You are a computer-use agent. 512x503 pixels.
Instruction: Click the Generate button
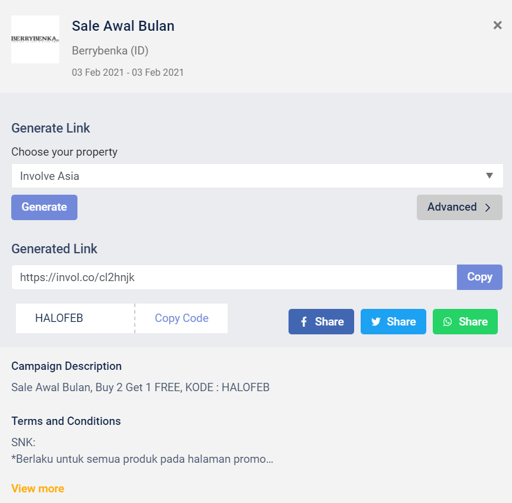(x=44, y=207)
